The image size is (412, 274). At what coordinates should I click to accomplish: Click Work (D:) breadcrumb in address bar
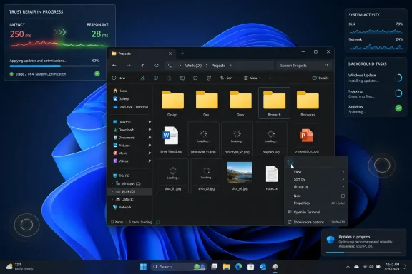193,66
